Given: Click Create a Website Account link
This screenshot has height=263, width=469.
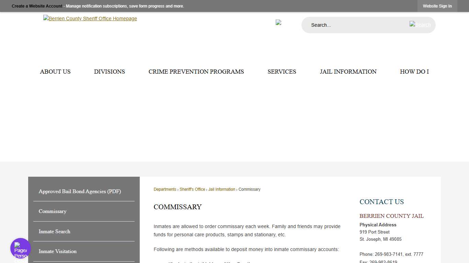Looking at the screenshot, I should point(37,6).
